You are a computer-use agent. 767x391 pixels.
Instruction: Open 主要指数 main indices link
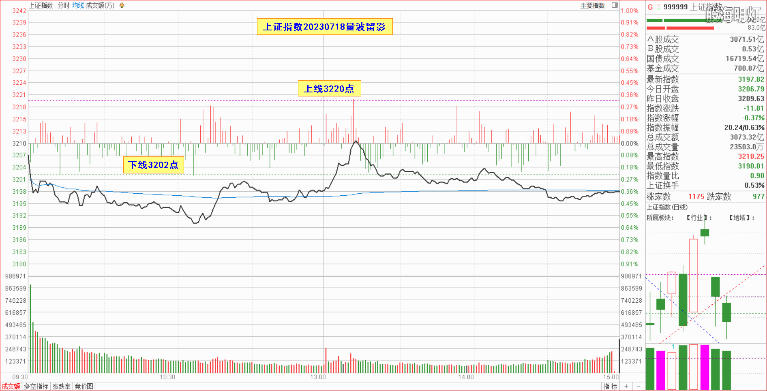pyautogui.click(x=593, y=5)
